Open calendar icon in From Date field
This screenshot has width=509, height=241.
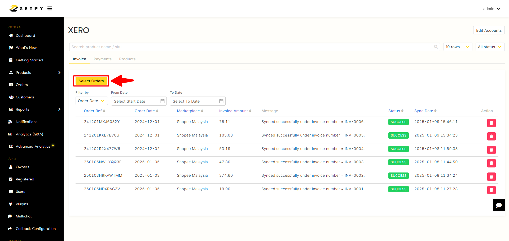coord(163,101)
